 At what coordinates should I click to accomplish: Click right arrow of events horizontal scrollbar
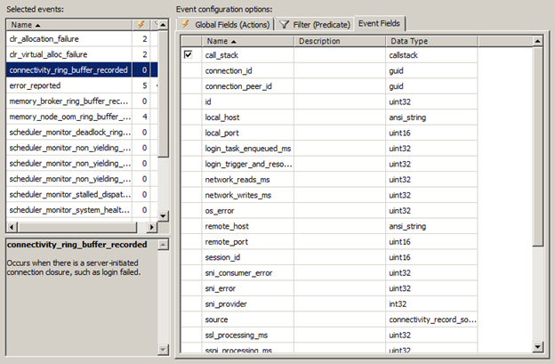[152, 227]
